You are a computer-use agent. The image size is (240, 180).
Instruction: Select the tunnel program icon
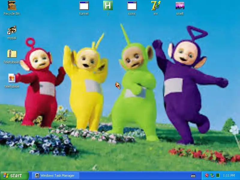[84, 5]
